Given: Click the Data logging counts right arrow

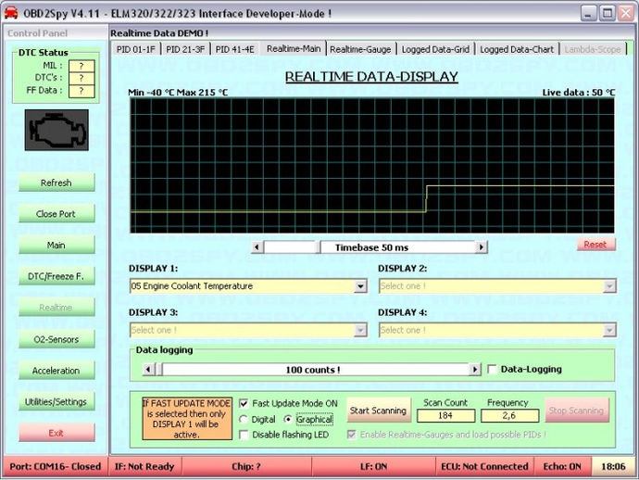Looking at the screenshot, I should 474,370.
